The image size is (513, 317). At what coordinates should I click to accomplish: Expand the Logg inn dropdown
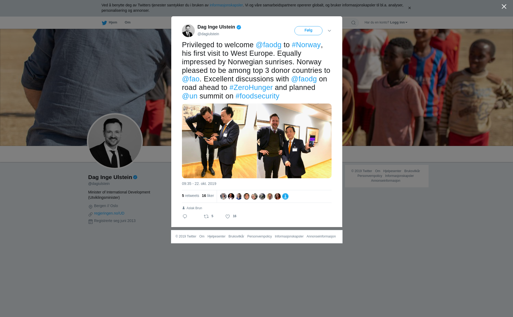399,22
